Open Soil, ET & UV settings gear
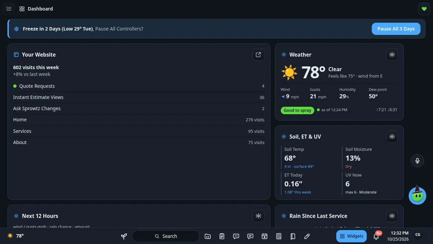This screenshot has width=433, height=244. point(392,137)
